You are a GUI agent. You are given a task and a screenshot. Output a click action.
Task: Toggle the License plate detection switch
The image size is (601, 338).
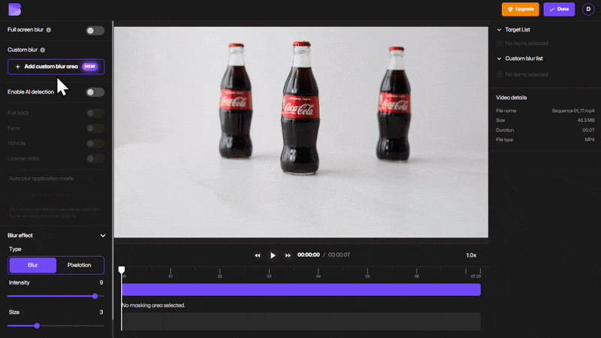(95, 158)
